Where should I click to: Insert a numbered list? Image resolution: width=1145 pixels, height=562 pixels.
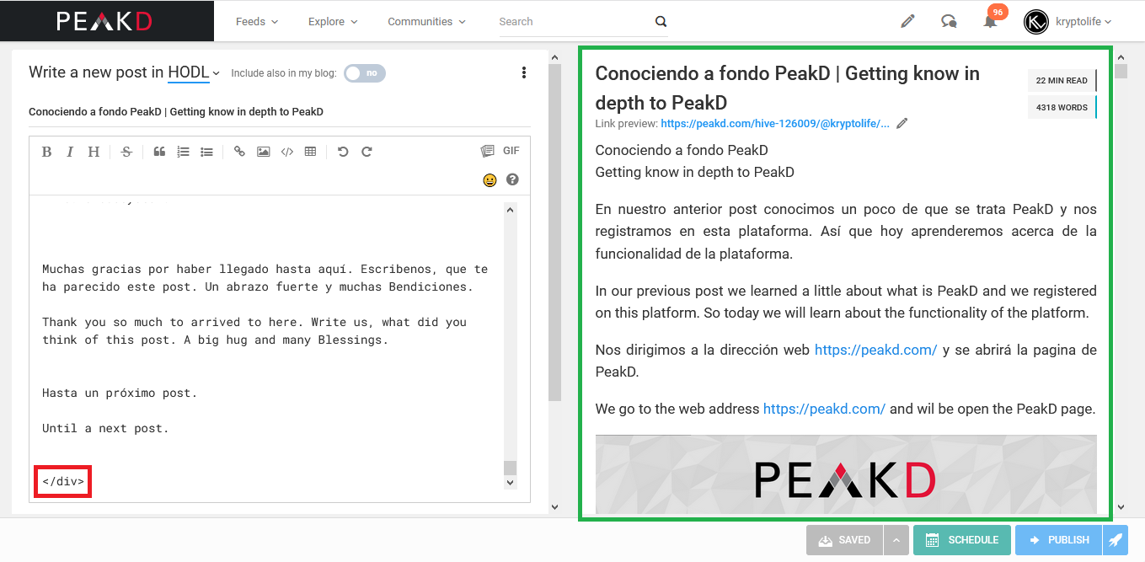183,152
